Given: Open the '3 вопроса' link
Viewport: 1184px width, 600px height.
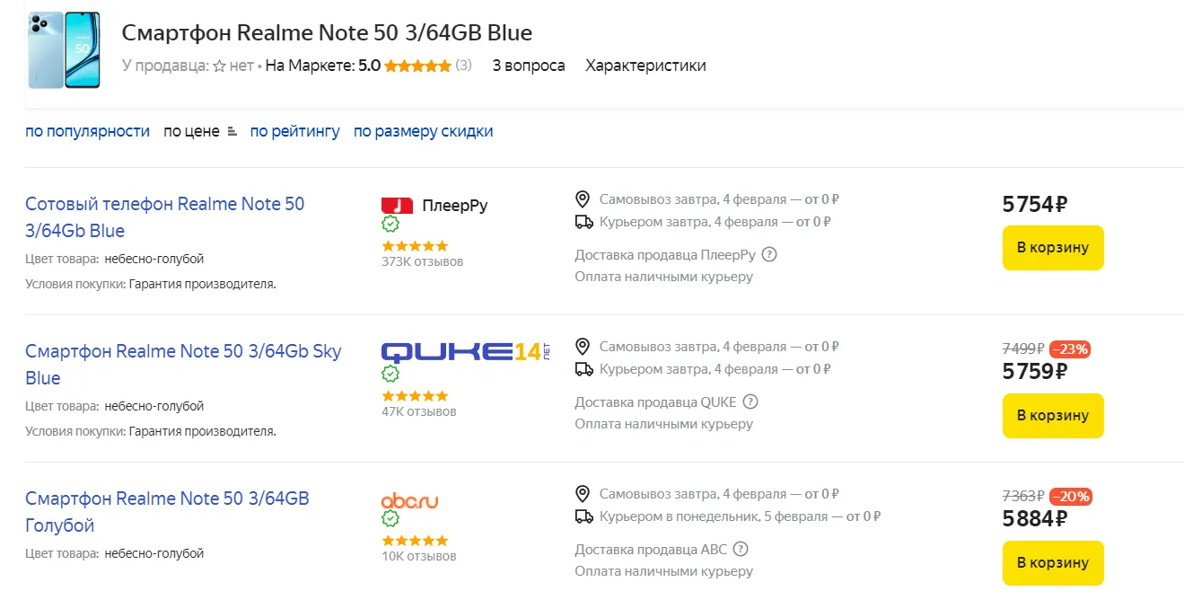Looking at the screenshot, I should pyautogui.click(x=529, y=66).
